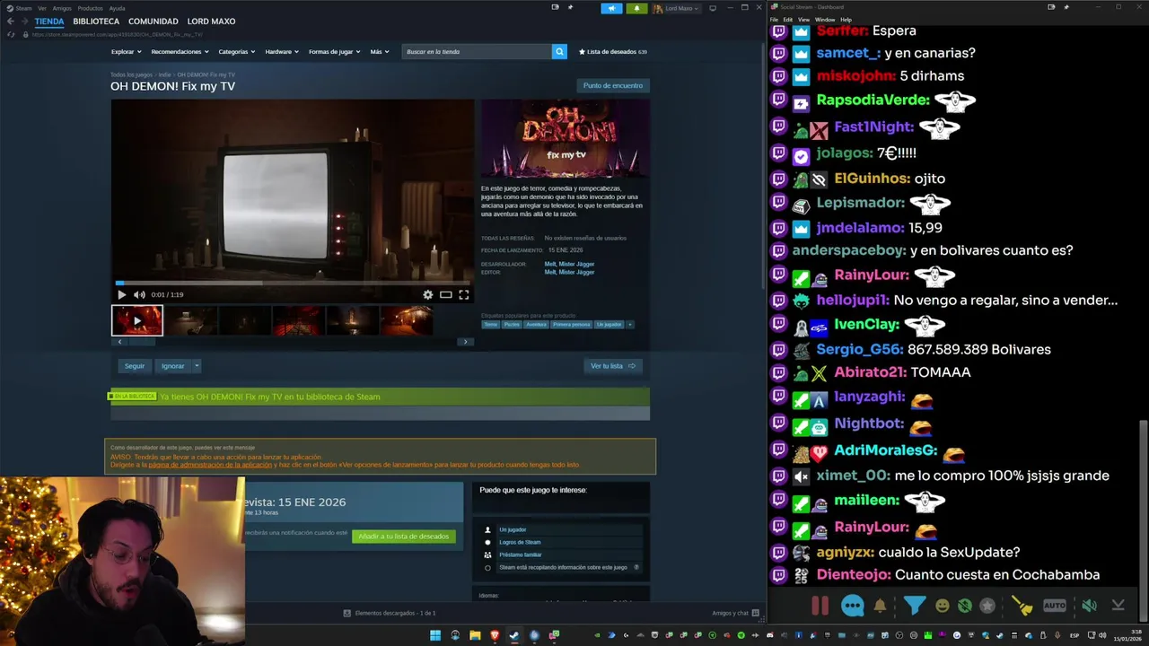The height and width of the screenshot is (646, 1149).
Task: Focus the 'Buscar en la tienda' search field
Action: (x=477, y=52)
